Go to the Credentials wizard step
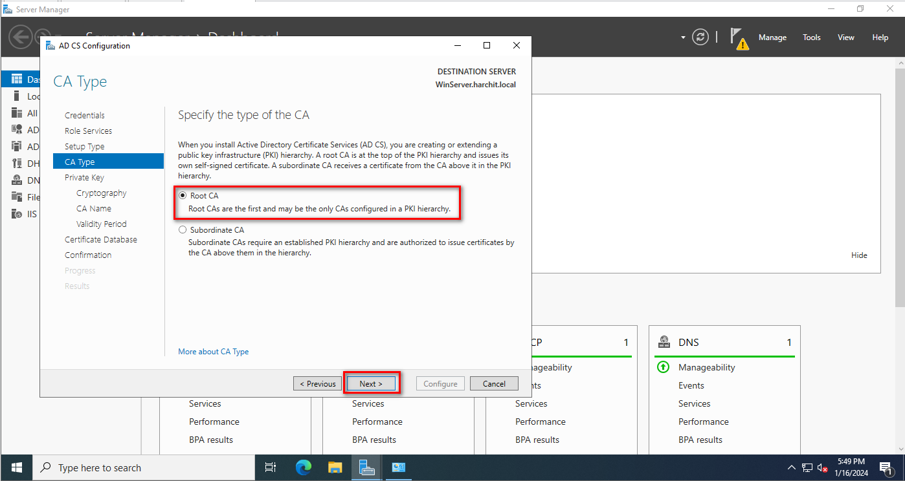The image size is (905, 481). [85, 115]
